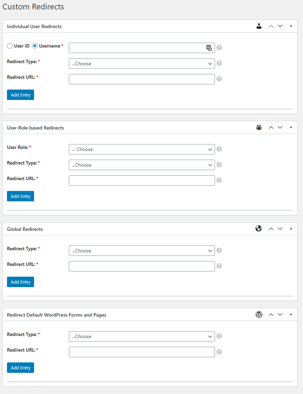Open help for Individual User Redirect URL

pyautogui.click(x=219, y=79)
